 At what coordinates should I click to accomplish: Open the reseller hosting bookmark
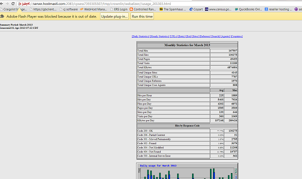click(279, 9)
